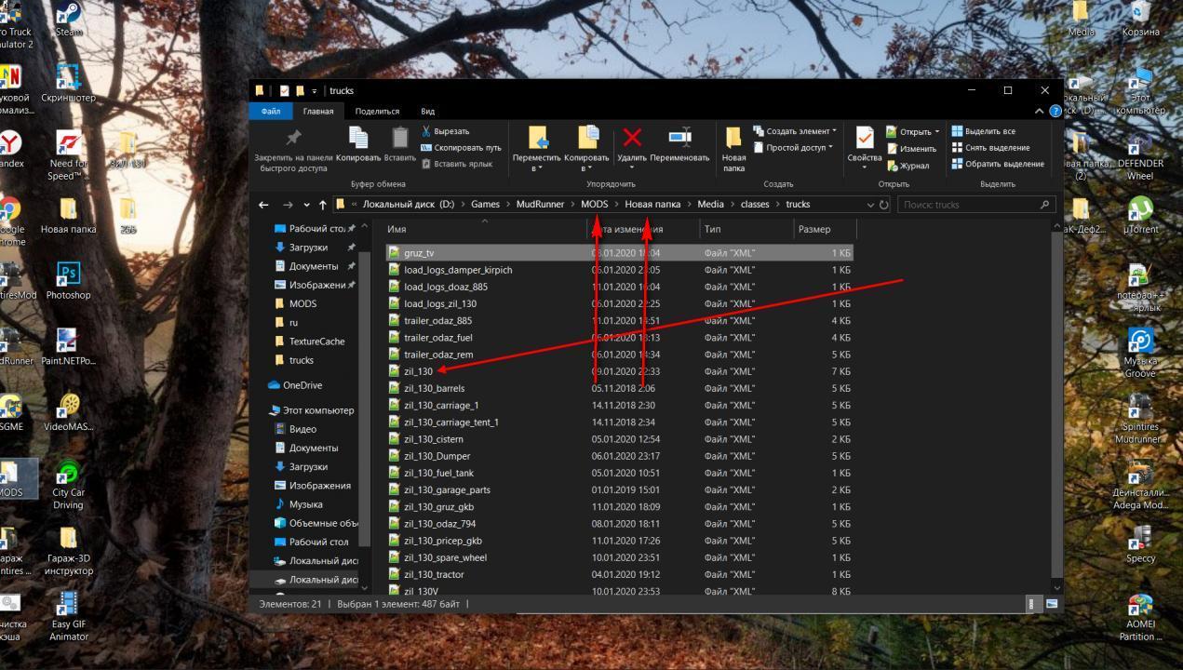Click the Переименовать (Rename) icon in ribbon
The image size is (1183, 670).
(x=679, y=139)
